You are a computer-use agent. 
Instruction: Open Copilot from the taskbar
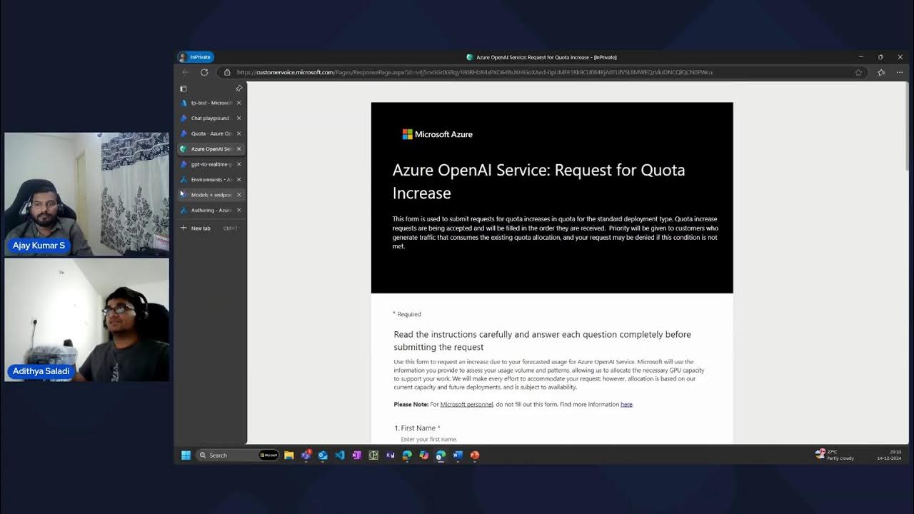[x=424, y=455]
